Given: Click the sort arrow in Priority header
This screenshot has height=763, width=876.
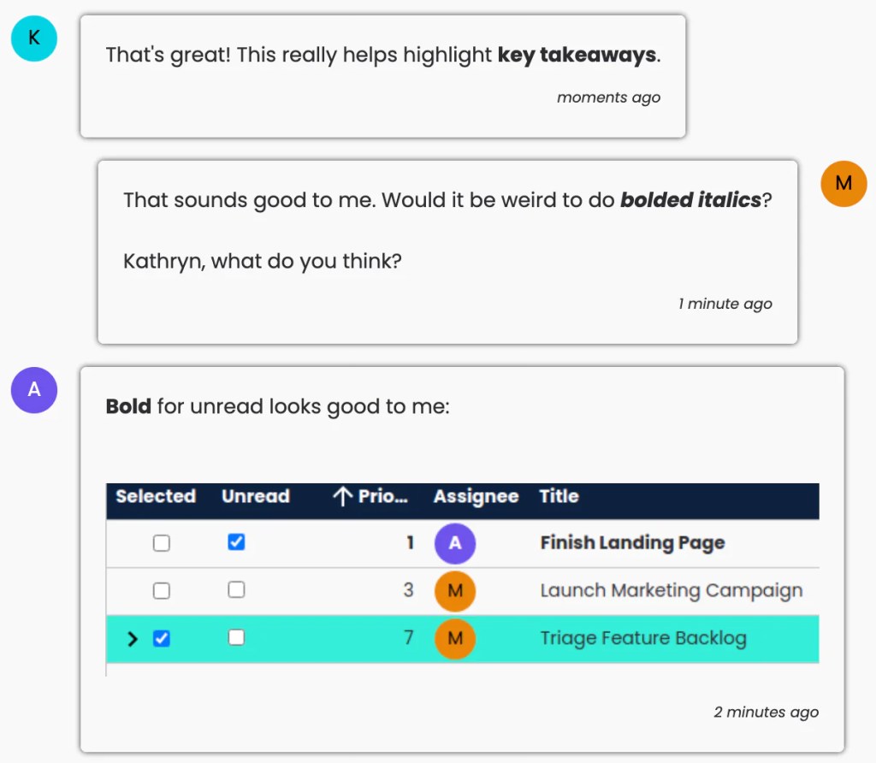Looking at the screenshot, I should click(342, 497).
